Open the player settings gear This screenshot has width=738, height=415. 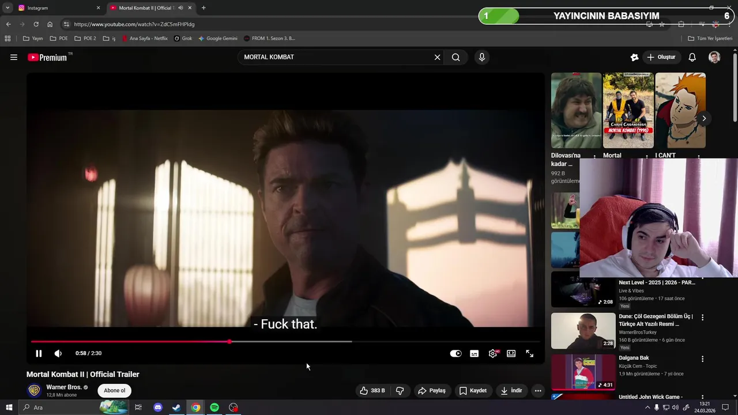pos(493,353)
